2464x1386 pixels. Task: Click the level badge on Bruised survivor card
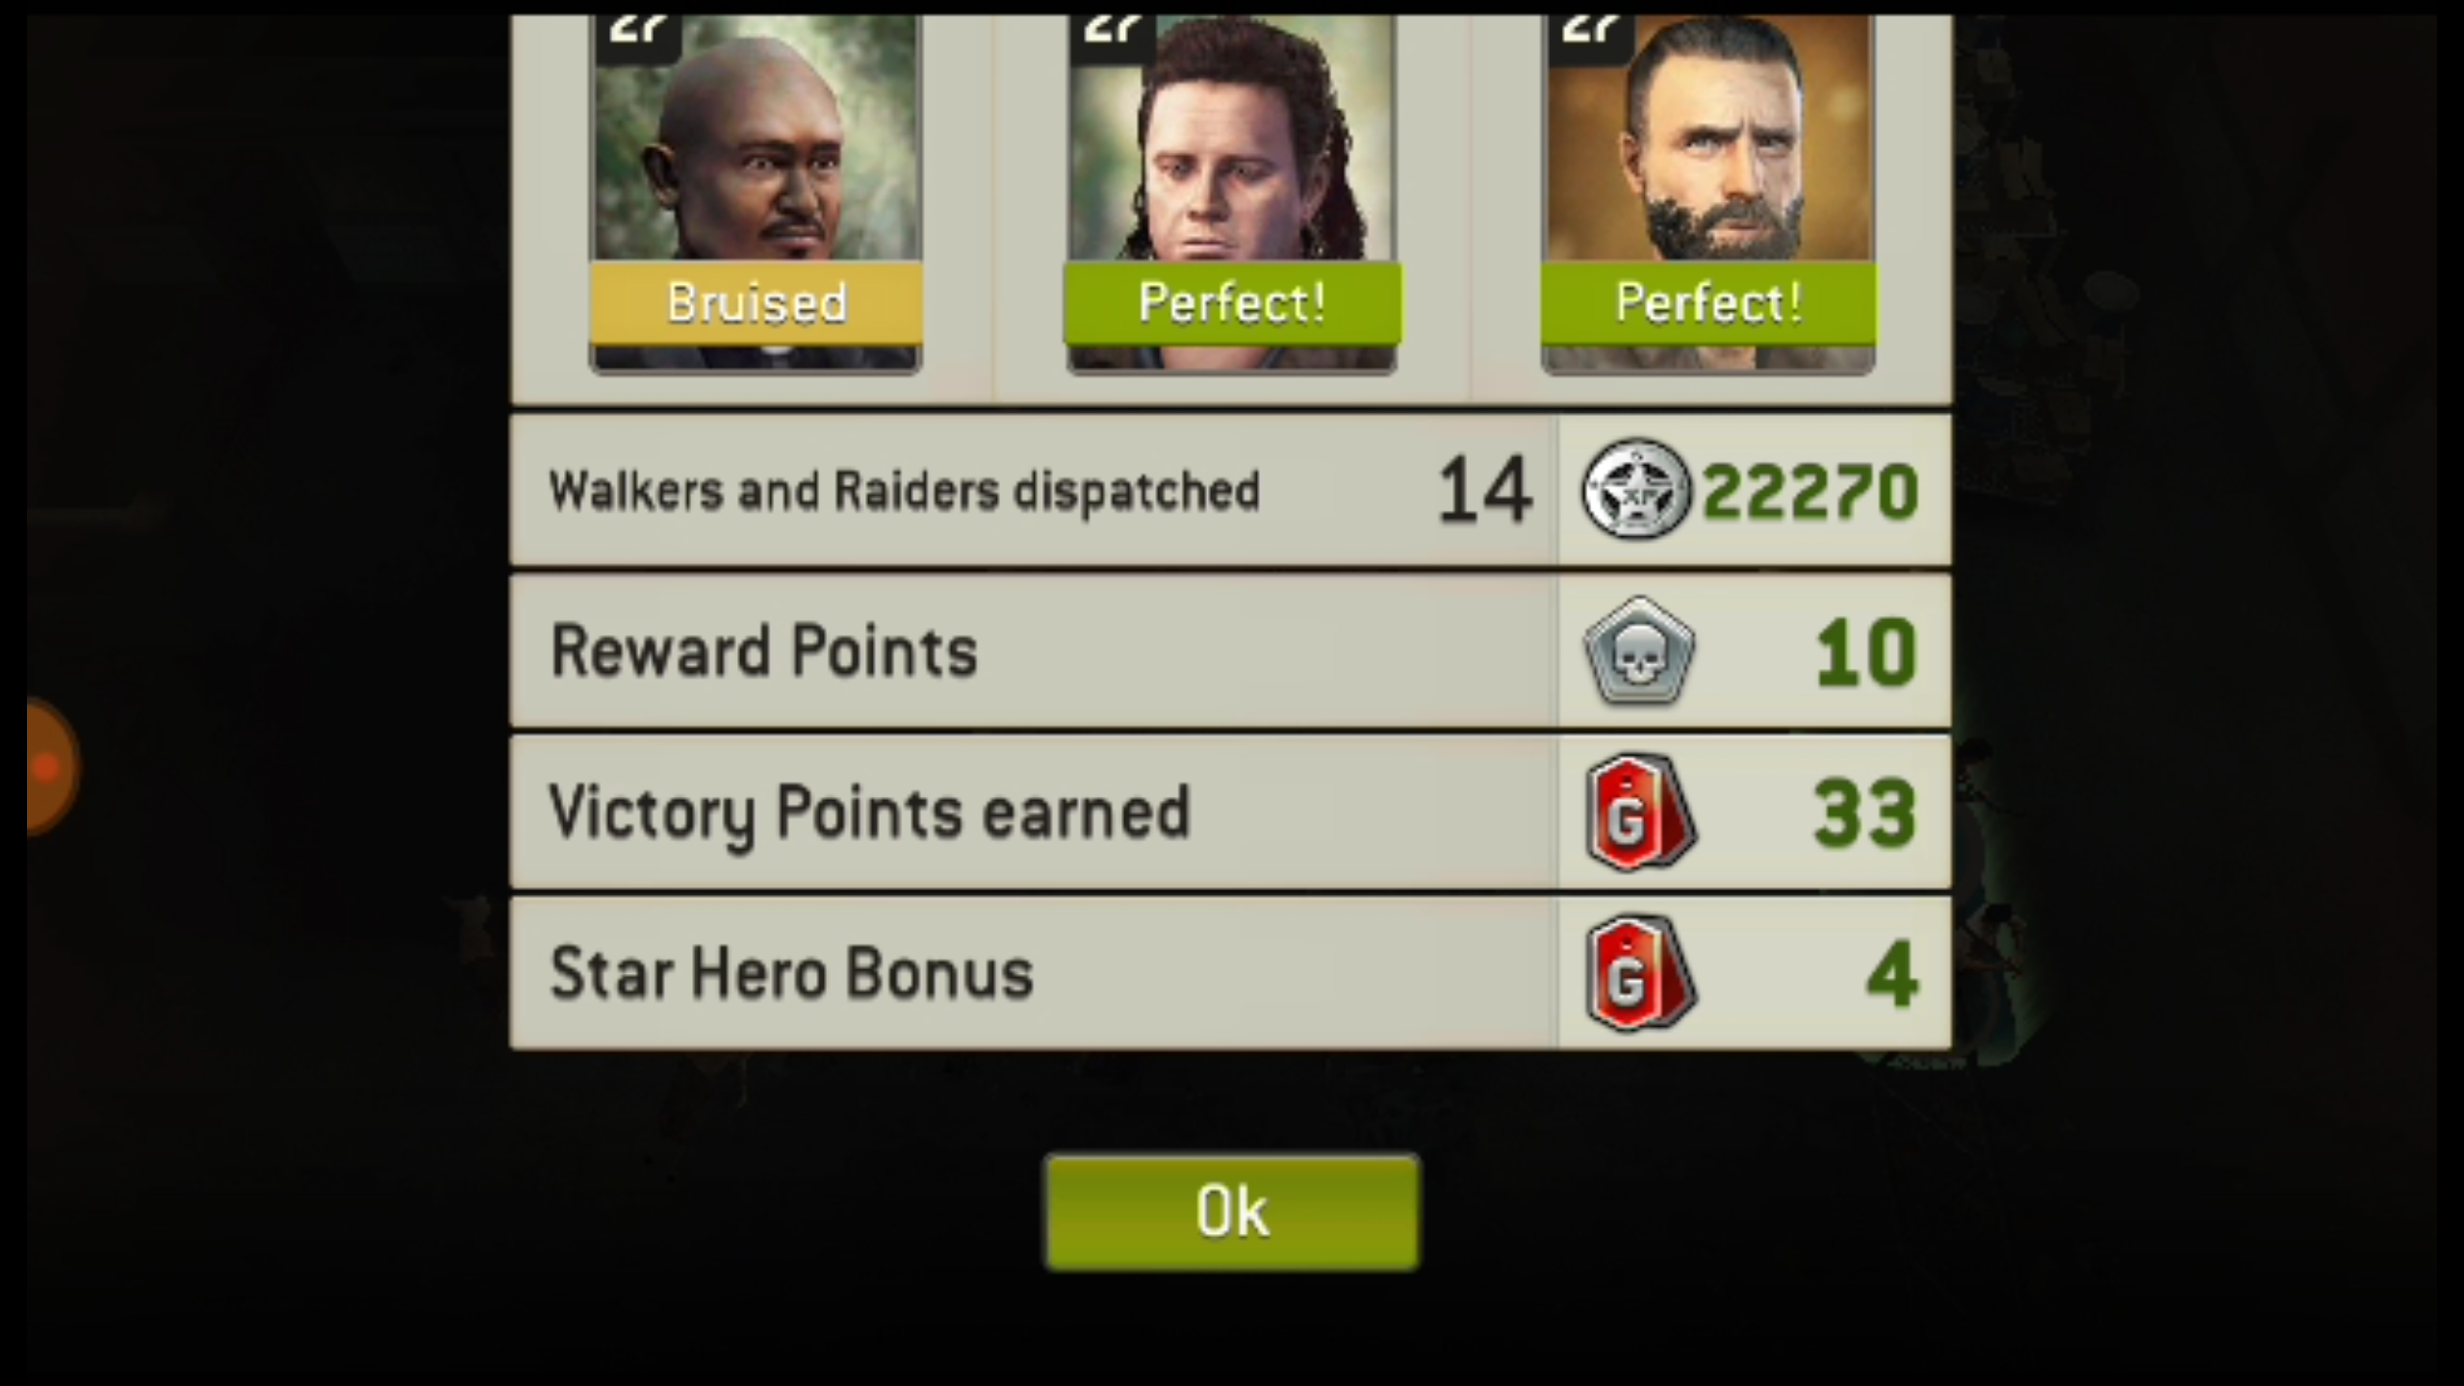coord(638,37)
